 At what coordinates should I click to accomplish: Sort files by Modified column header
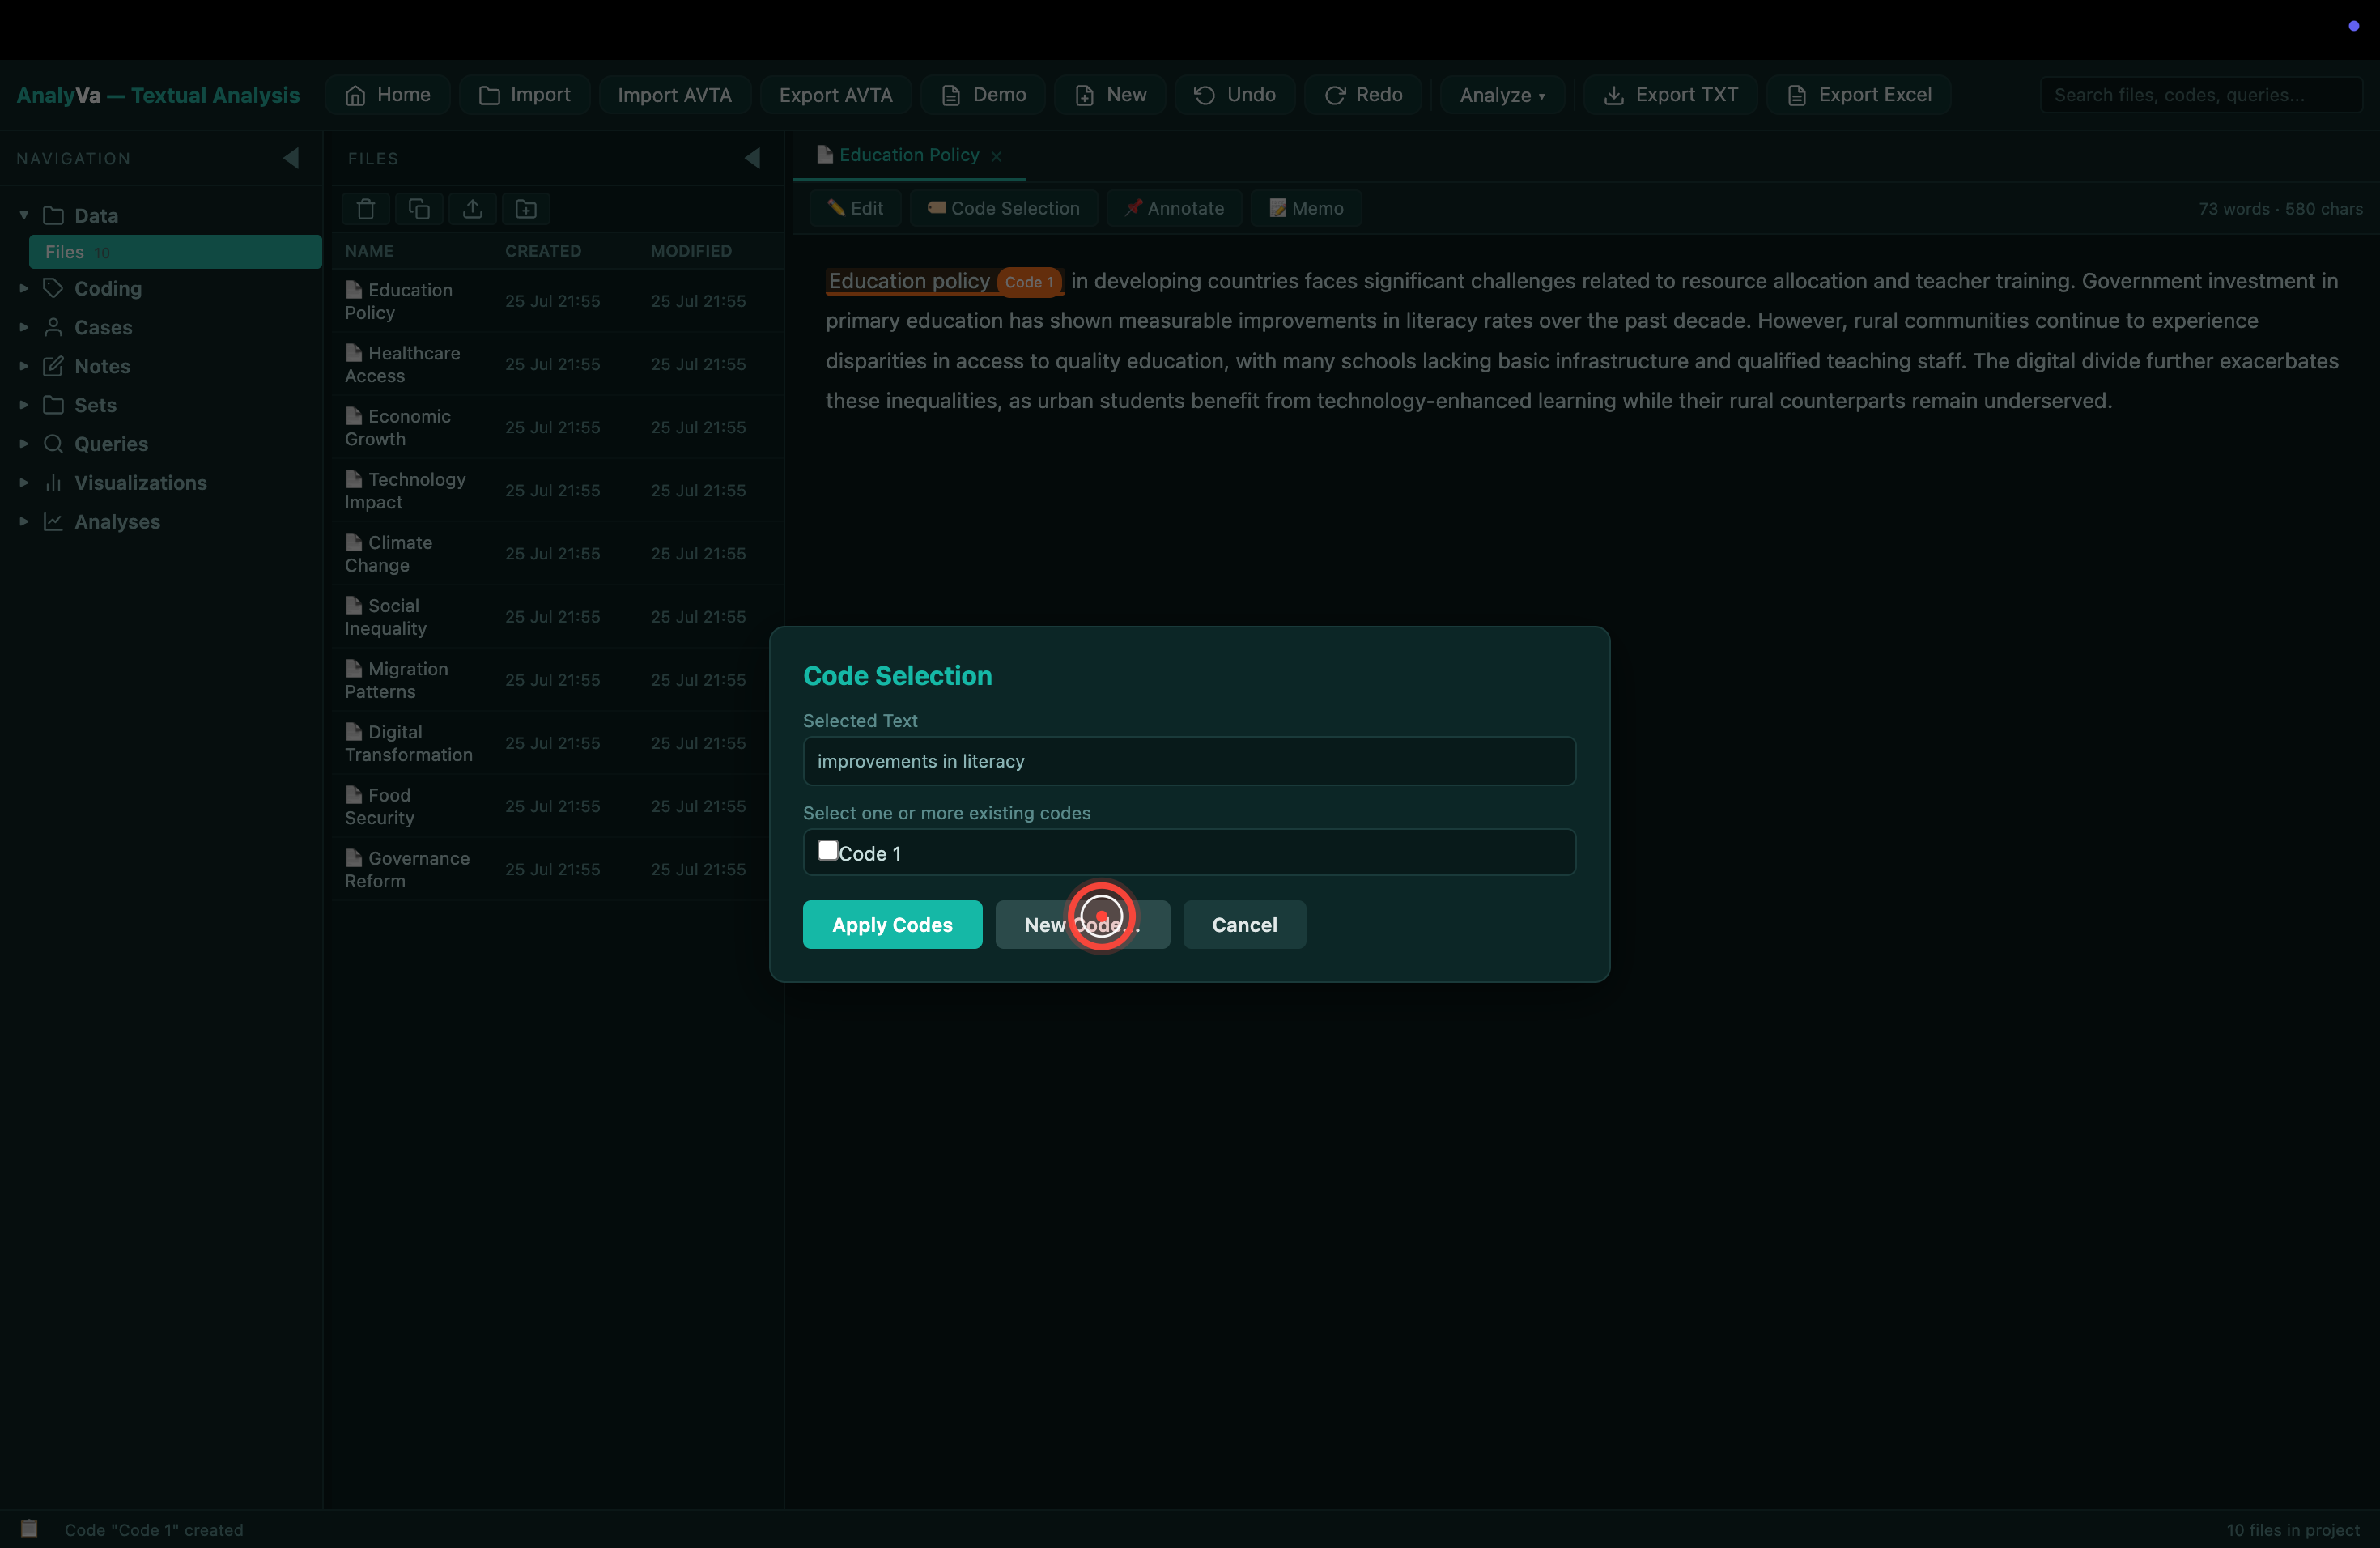click(691, 251)
